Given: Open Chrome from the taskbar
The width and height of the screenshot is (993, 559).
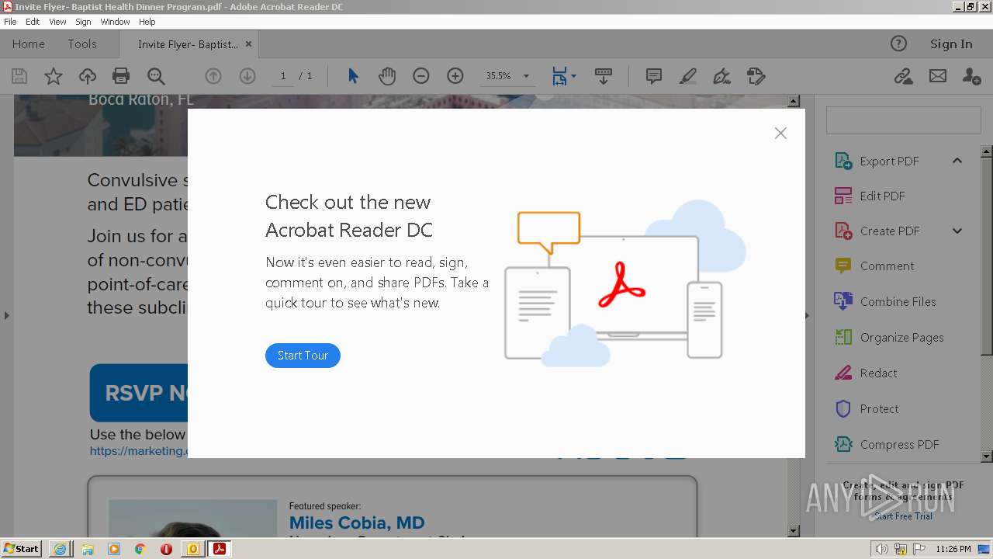Looking at the screenshot, I should click(140, 549).
